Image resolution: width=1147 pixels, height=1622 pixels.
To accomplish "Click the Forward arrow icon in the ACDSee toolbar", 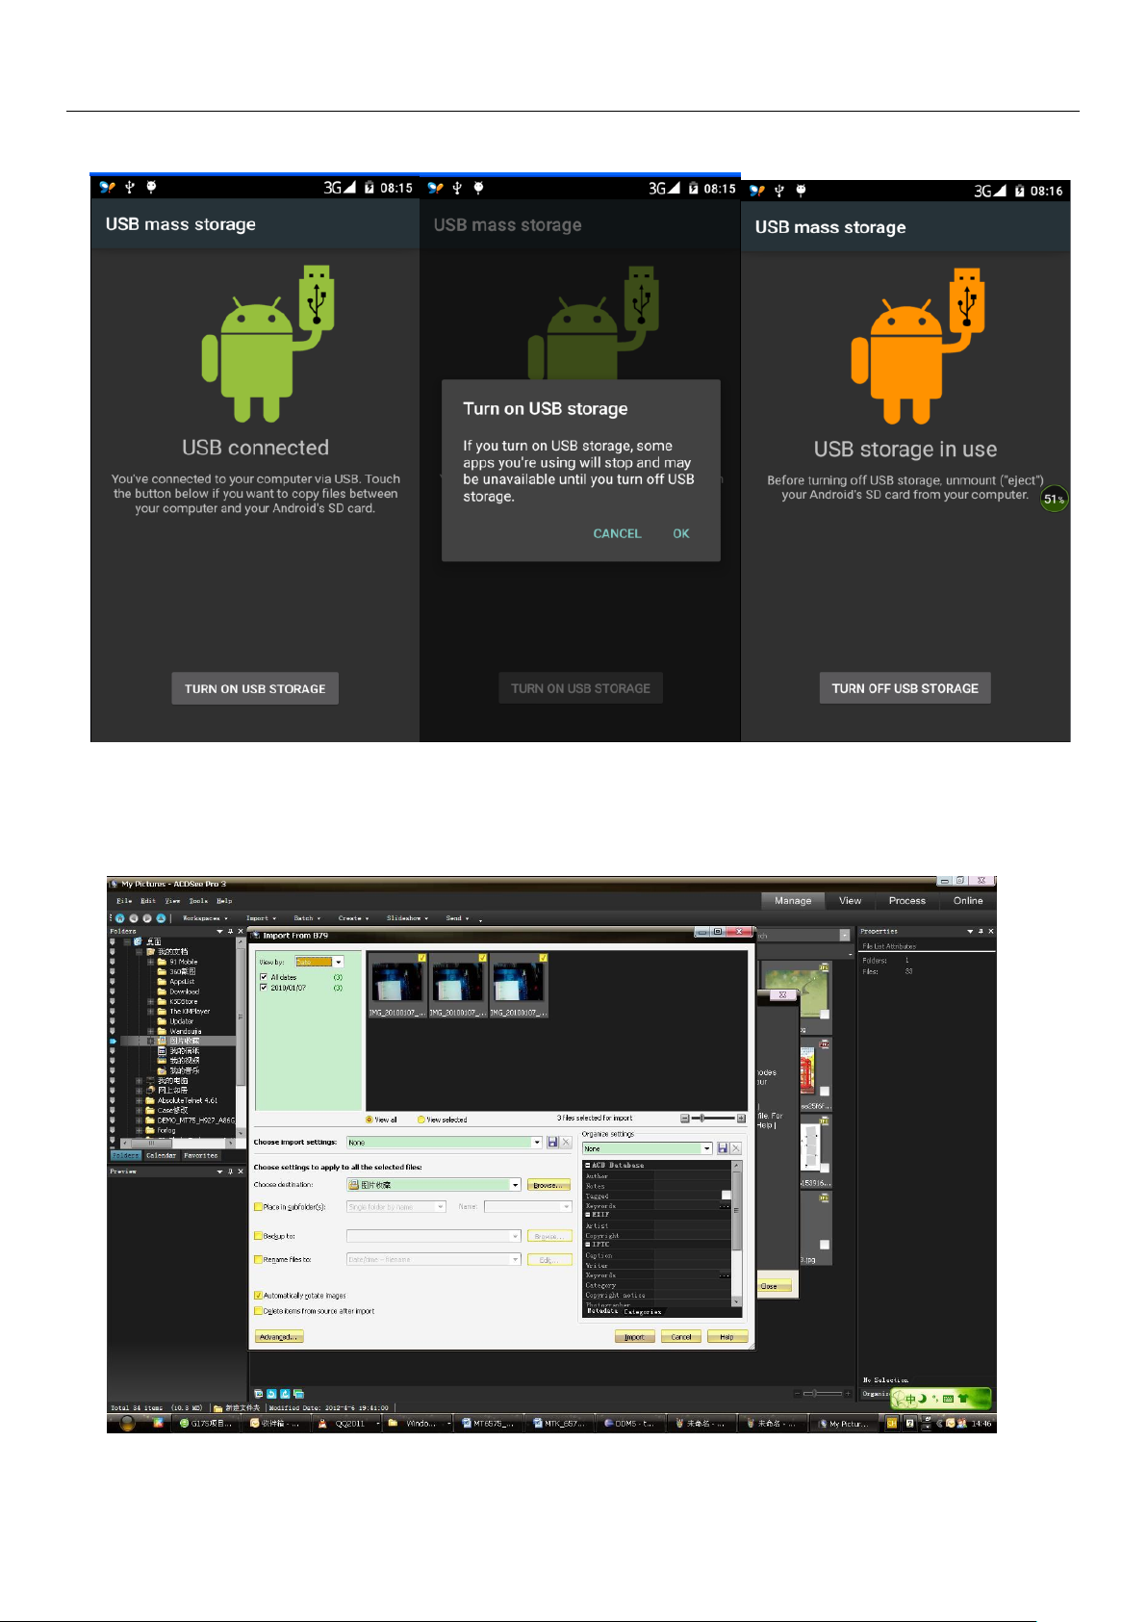I will [147, 918].
